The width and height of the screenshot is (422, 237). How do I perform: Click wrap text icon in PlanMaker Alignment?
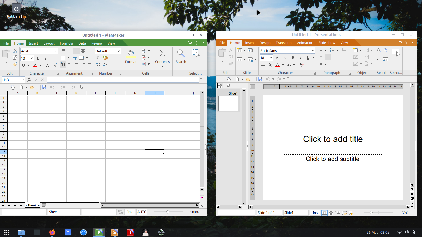tap(75, 58)
